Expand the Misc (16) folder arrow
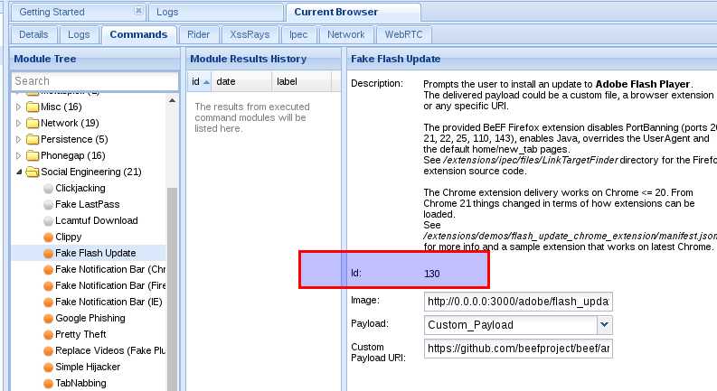Image resolution: width=717 pixels, height=391 pixels. pyautogui.click(x=18, y=107)
